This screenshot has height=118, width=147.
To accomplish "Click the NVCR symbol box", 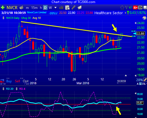I will pos(12,8).
